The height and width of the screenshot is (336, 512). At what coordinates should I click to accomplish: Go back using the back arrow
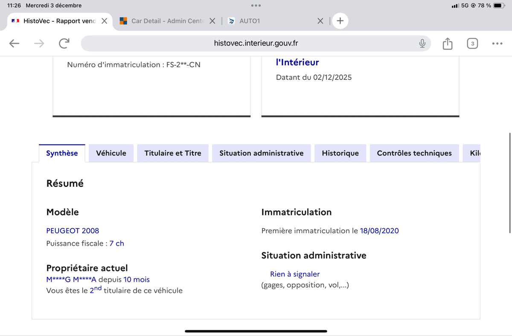click(14, 43)
